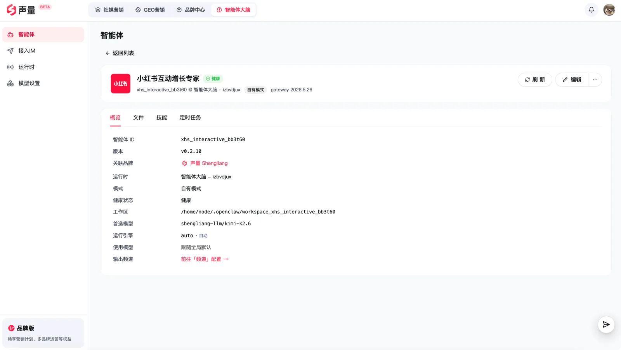Click the 刷新 button

pyautogui.click(x=535, y=79)
